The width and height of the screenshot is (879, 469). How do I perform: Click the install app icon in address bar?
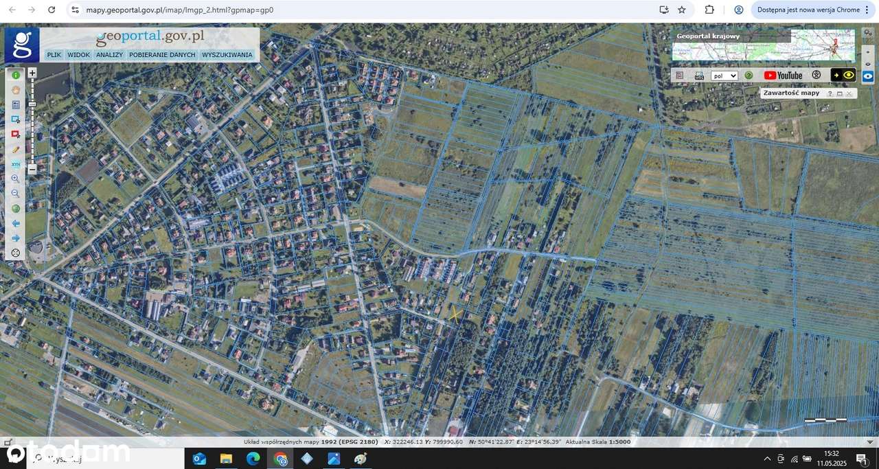pos(663,10)
